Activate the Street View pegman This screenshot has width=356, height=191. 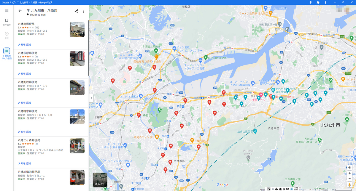[349, 185]
